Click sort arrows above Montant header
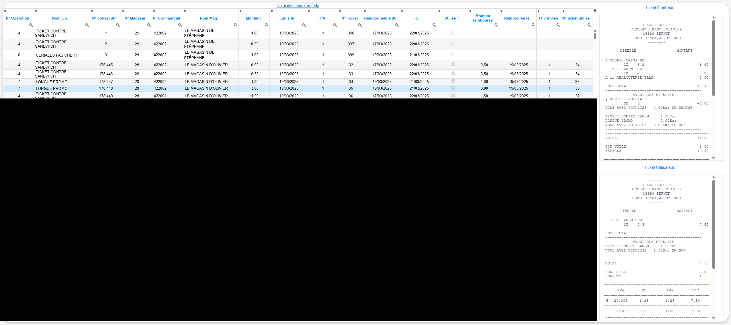 [241, 11]
